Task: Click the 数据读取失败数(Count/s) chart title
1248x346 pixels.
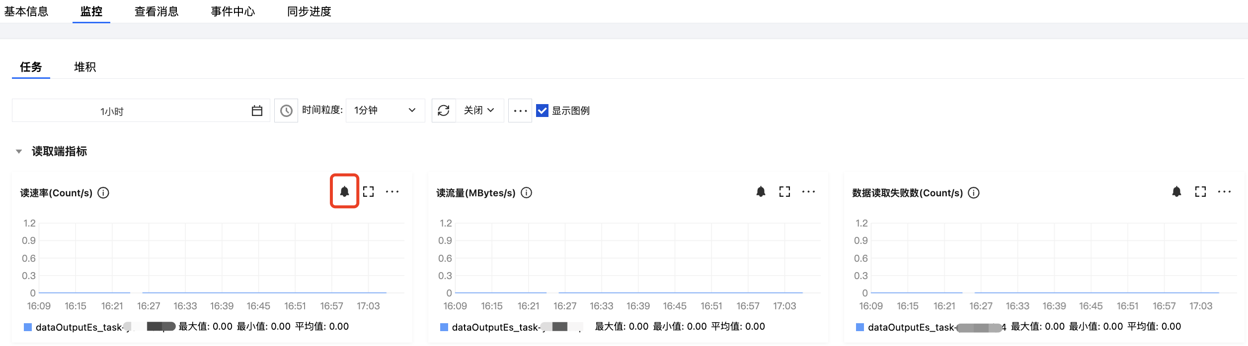Action: tap(908, 193)
